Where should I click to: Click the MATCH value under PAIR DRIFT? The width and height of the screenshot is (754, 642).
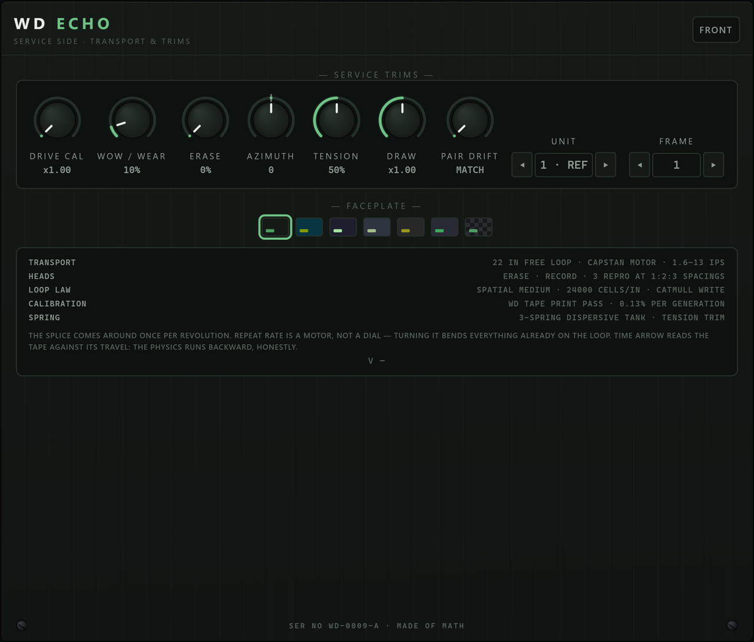pos(470,170)
